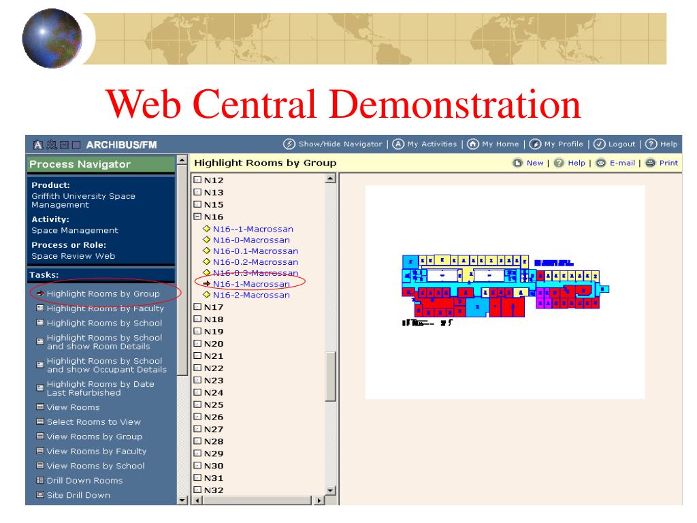The height and width of the screenshot is (523, 697).
Task: Go to My Home in the top menu
Action: point(500,144)
